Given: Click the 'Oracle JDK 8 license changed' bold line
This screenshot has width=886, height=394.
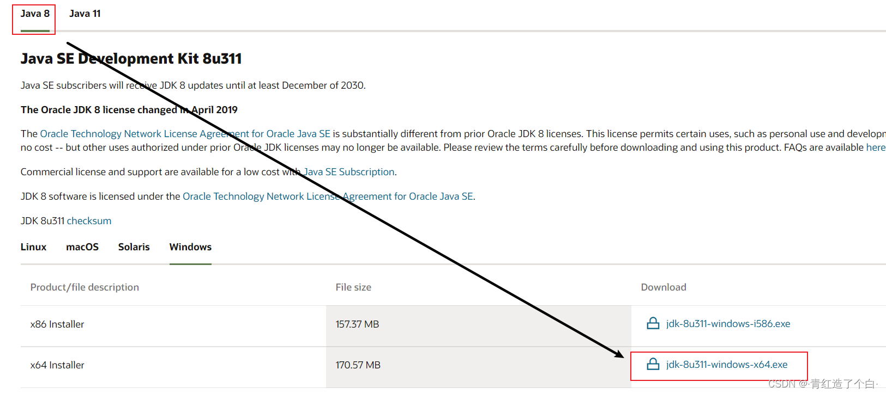Looking at the screenshot, I should (129, 110).
